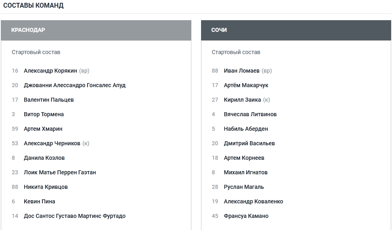Screen dimensions: 392x230
Task: Open Александр Коваленко profile link
Action: [x=253, y=202]
